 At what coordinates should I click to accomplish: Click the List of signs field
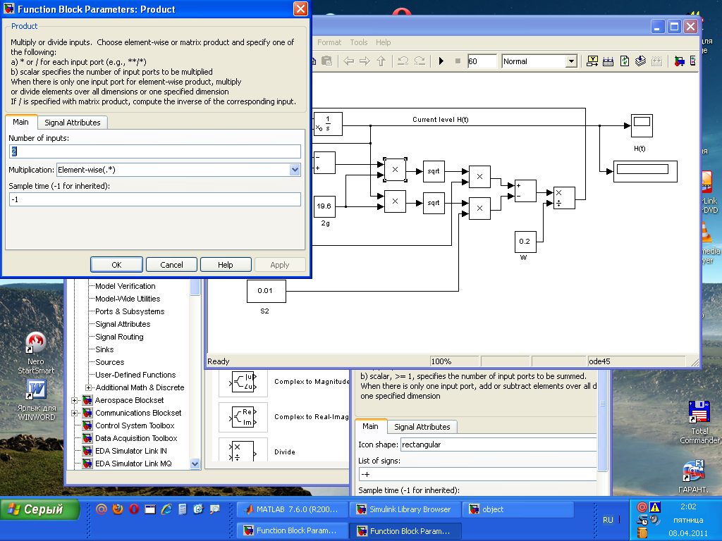(477, 474)
